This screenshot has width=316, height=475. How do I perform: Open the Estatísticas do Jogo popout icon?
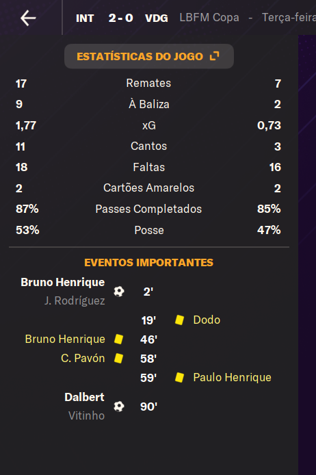[x=214, y=56]
